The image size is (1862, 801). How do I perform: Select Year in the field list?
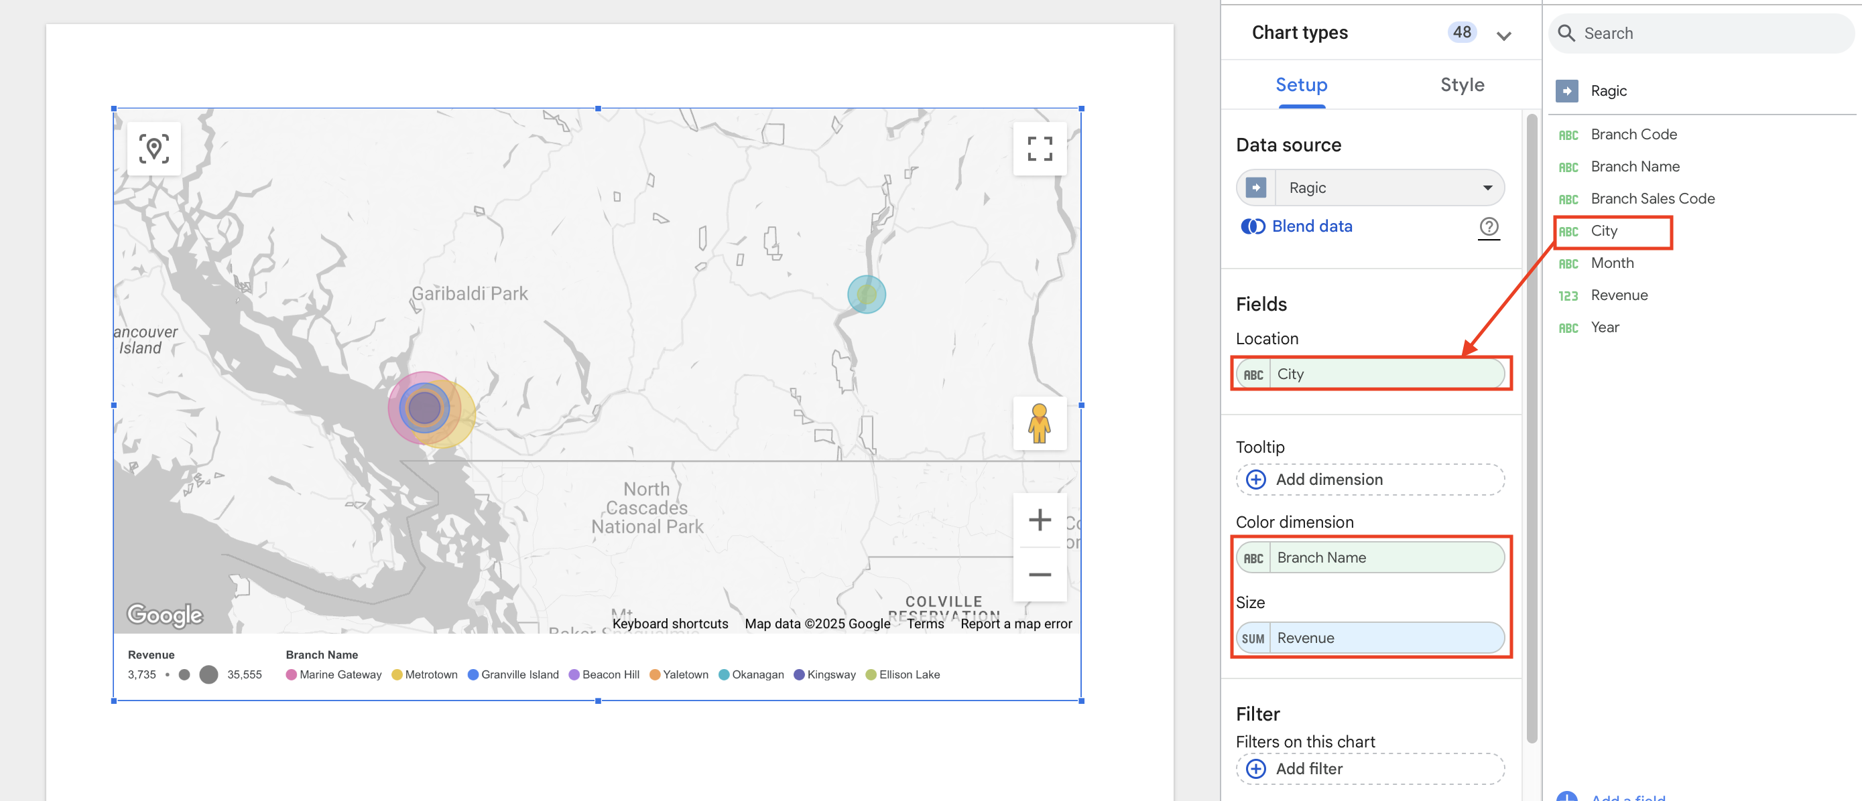coord(1604,328)
